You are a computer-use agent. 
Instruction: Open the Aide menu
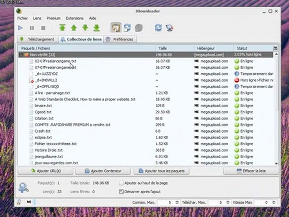[x=92, y=18]
